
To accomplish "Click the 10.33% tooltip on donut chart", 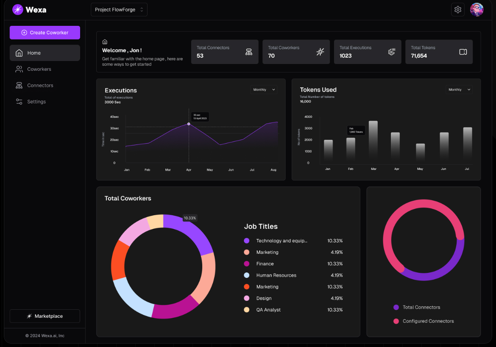I will click(x=190, y=218).
